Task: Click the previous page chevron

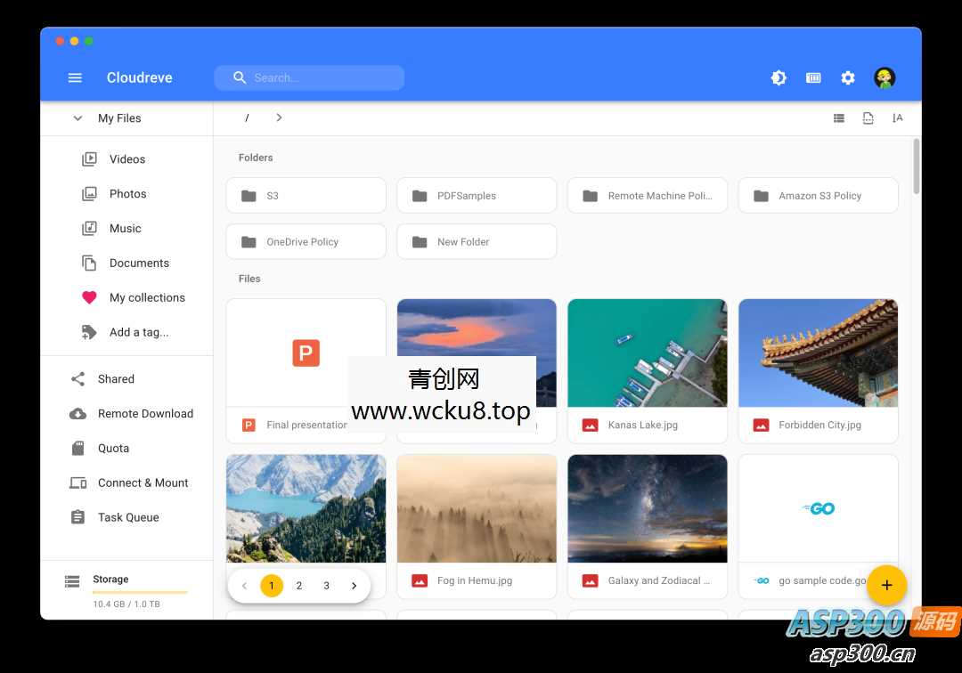Action: pos(244,586)
